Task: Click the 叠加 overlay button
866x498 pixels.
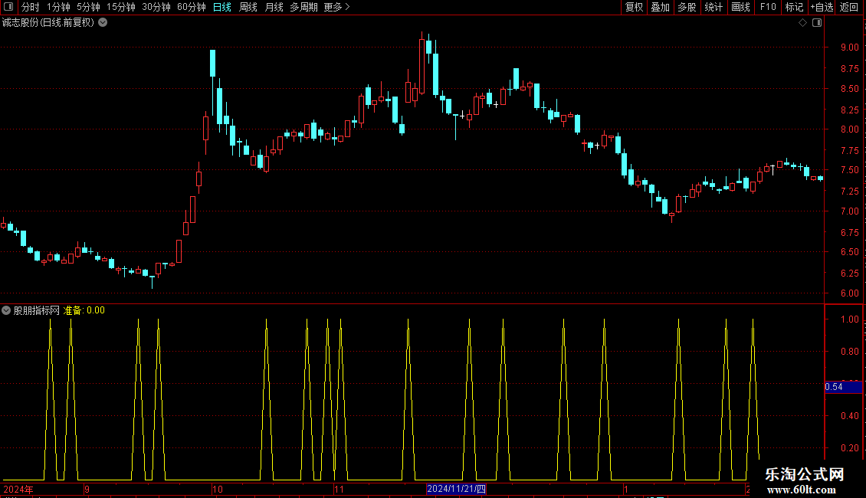Action: pyautogui.click(x=660, y=7)
